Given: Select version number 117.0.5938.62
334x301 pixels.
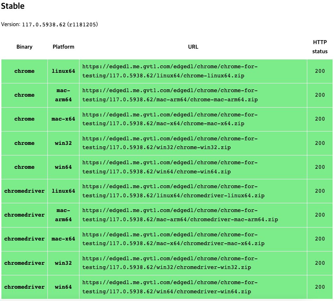Looking at the screenshot, I should click(44, 25).
